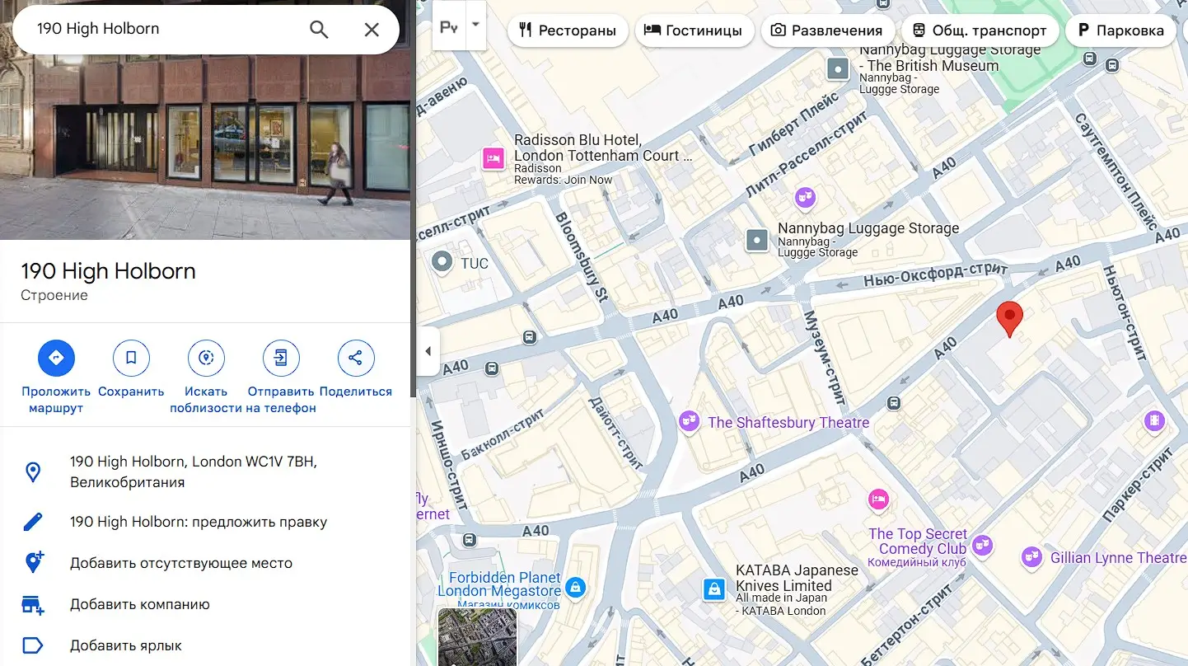Screen dimensions: 1188x666
Task: Open the dropdown arrow next to the language input tool
Action: (x=475, y=26)
